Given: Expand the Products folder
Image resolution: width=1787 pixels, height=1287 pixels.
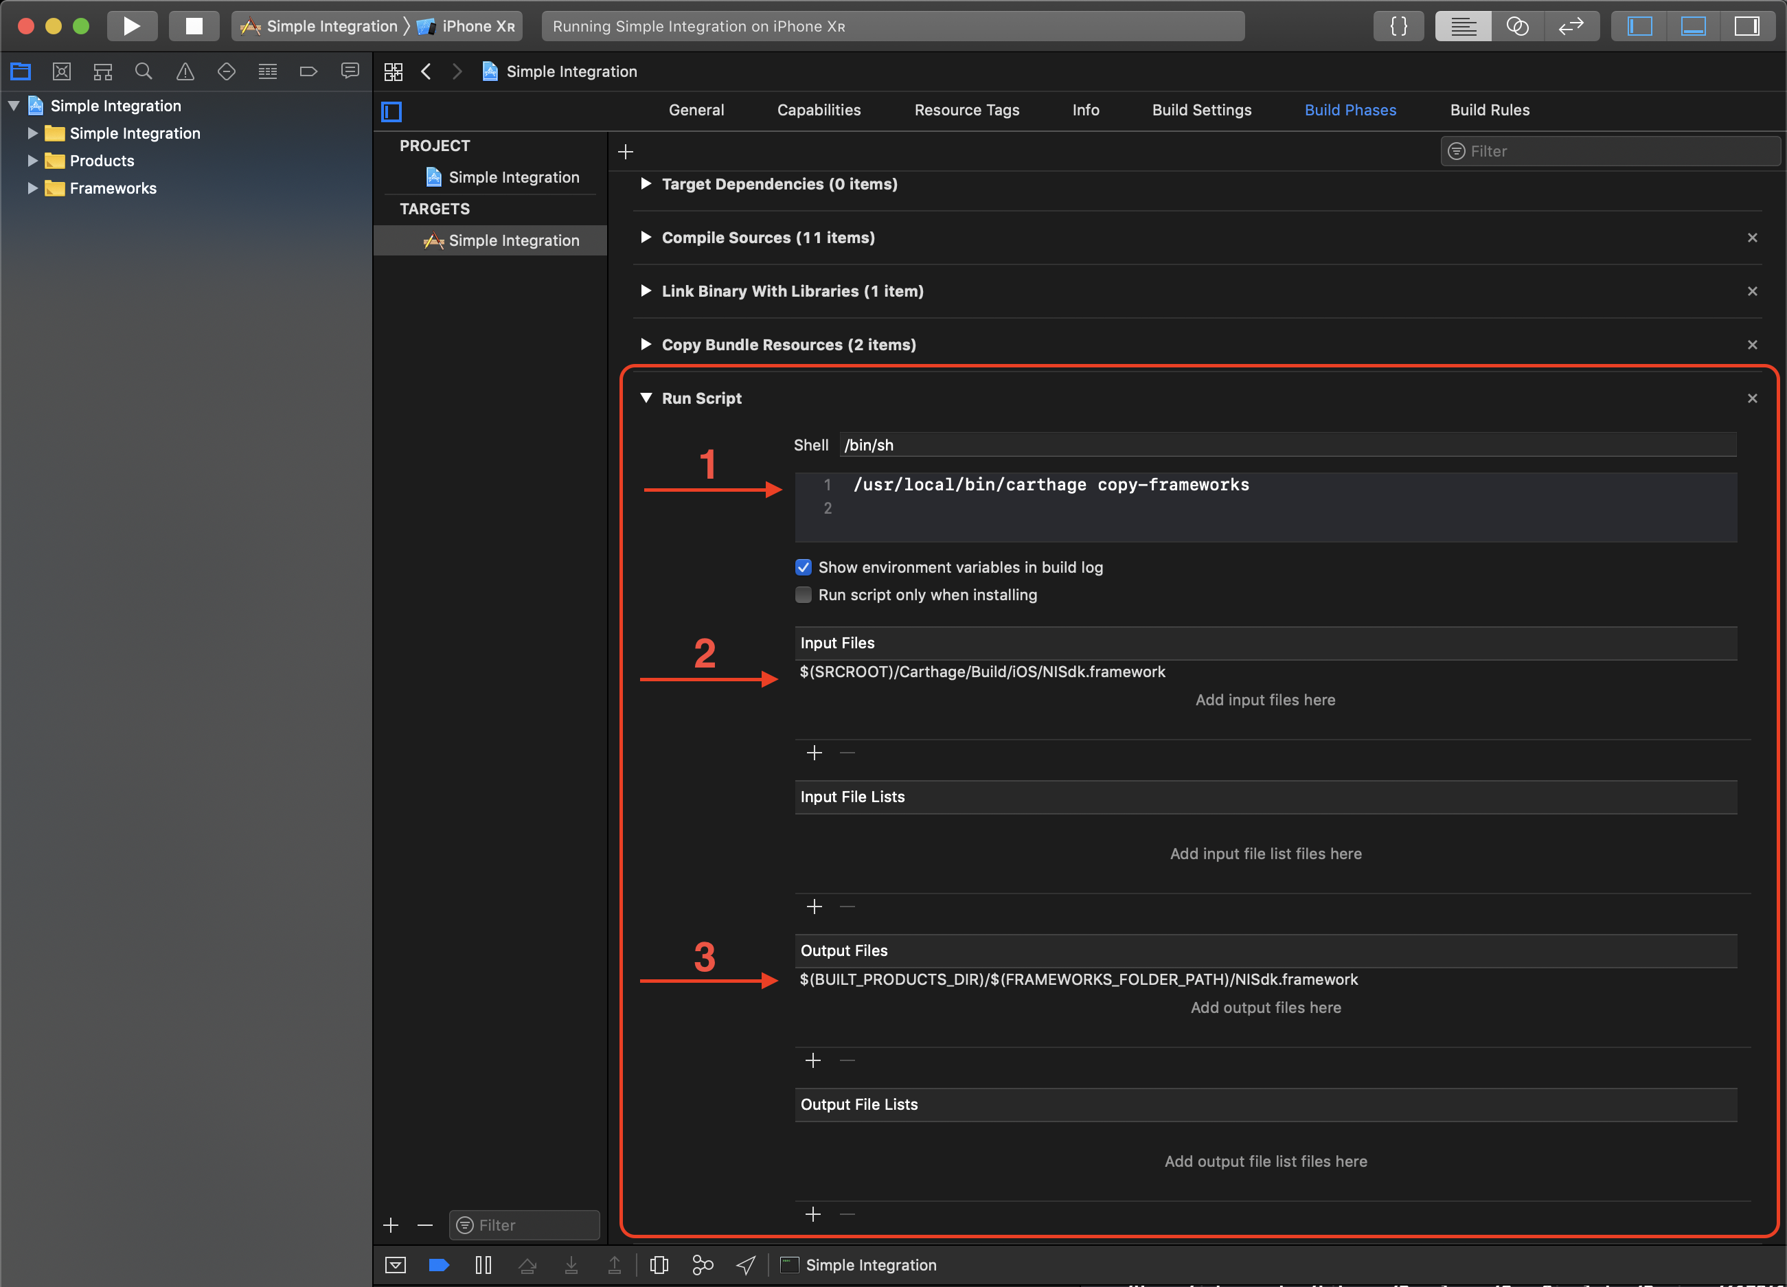Looking at the screenshot, I should (33, 161).
